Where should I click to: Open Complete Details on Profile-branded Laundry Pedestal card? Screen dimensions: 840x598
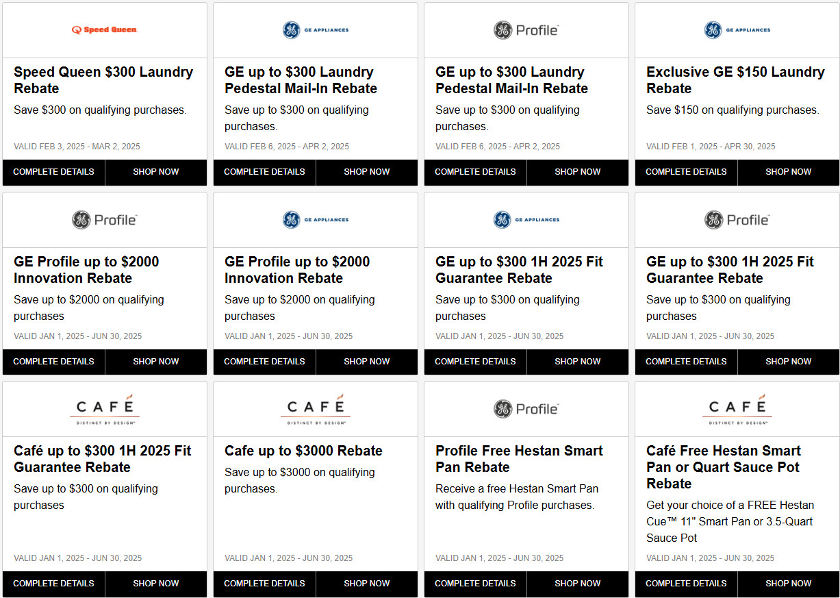click(x=475, y=172)
